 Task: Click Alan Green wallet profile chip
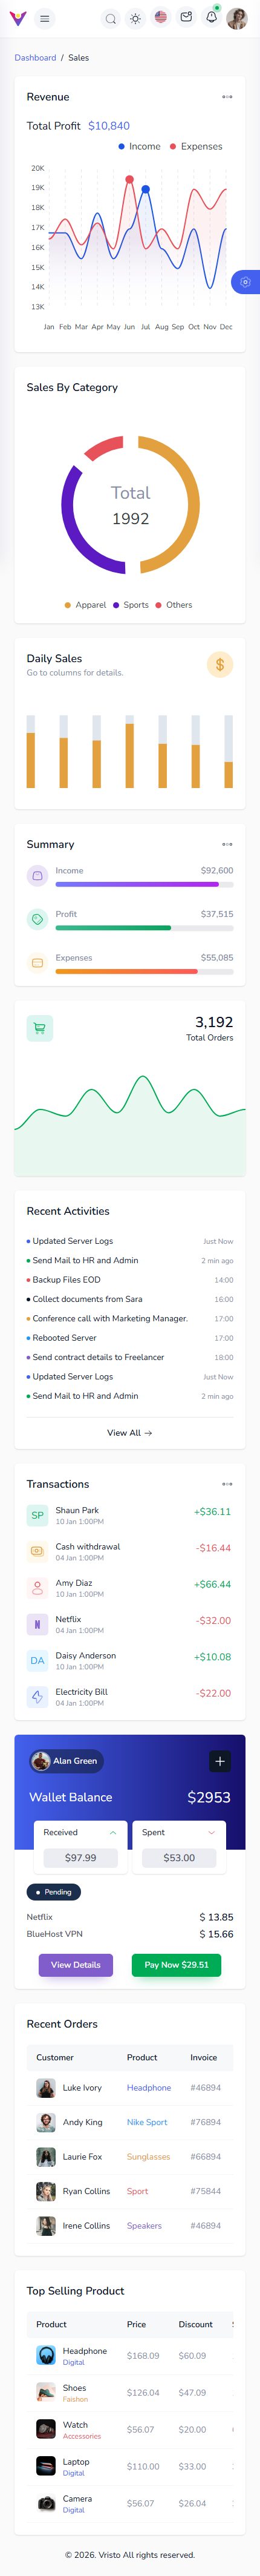(66, 1761)
